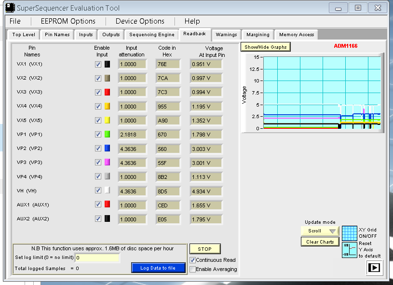Click the green color swatch for VP1
This screenshot has width=393, height=285.
coord(107,135)
